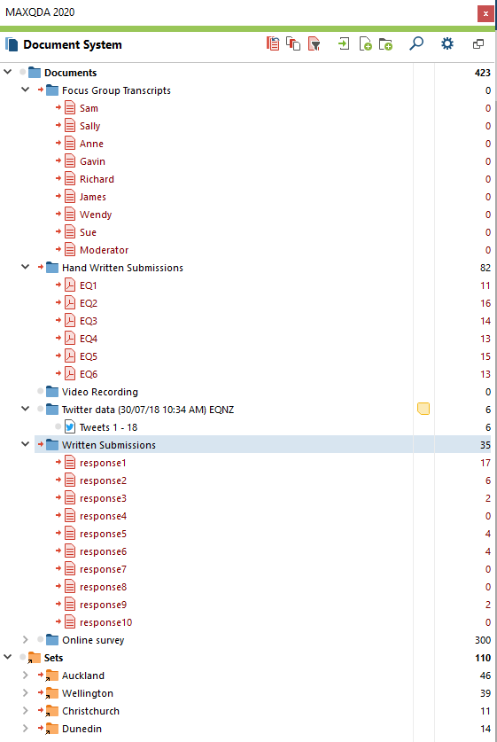Select the response5 document

click(103, 534)
